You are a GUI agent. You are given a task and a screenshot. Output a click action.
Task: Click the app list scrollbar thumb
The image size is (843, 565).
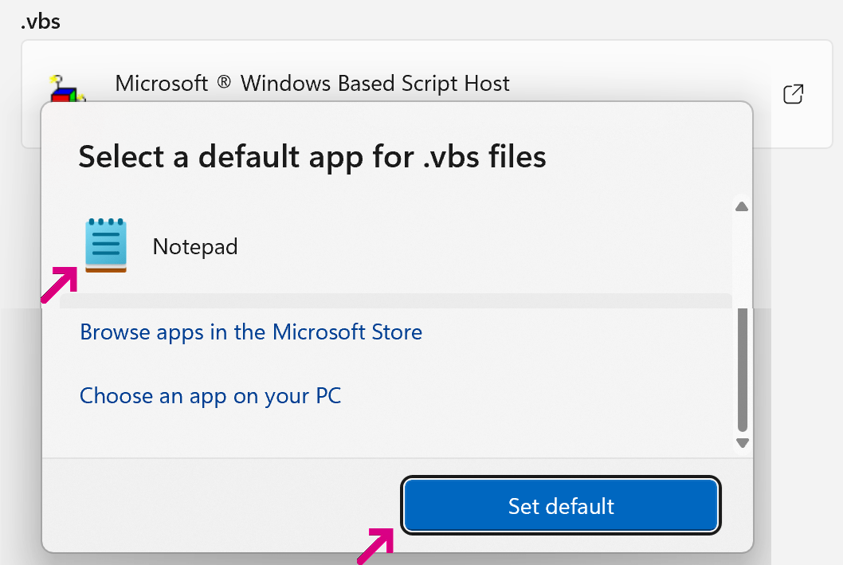743,369
